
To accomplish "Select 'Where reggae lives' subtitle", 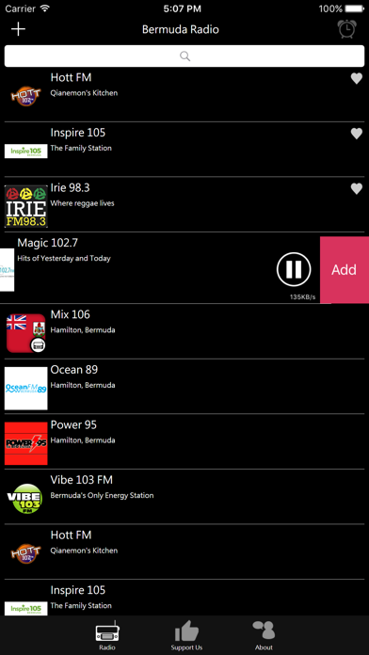I will (82, 203).
